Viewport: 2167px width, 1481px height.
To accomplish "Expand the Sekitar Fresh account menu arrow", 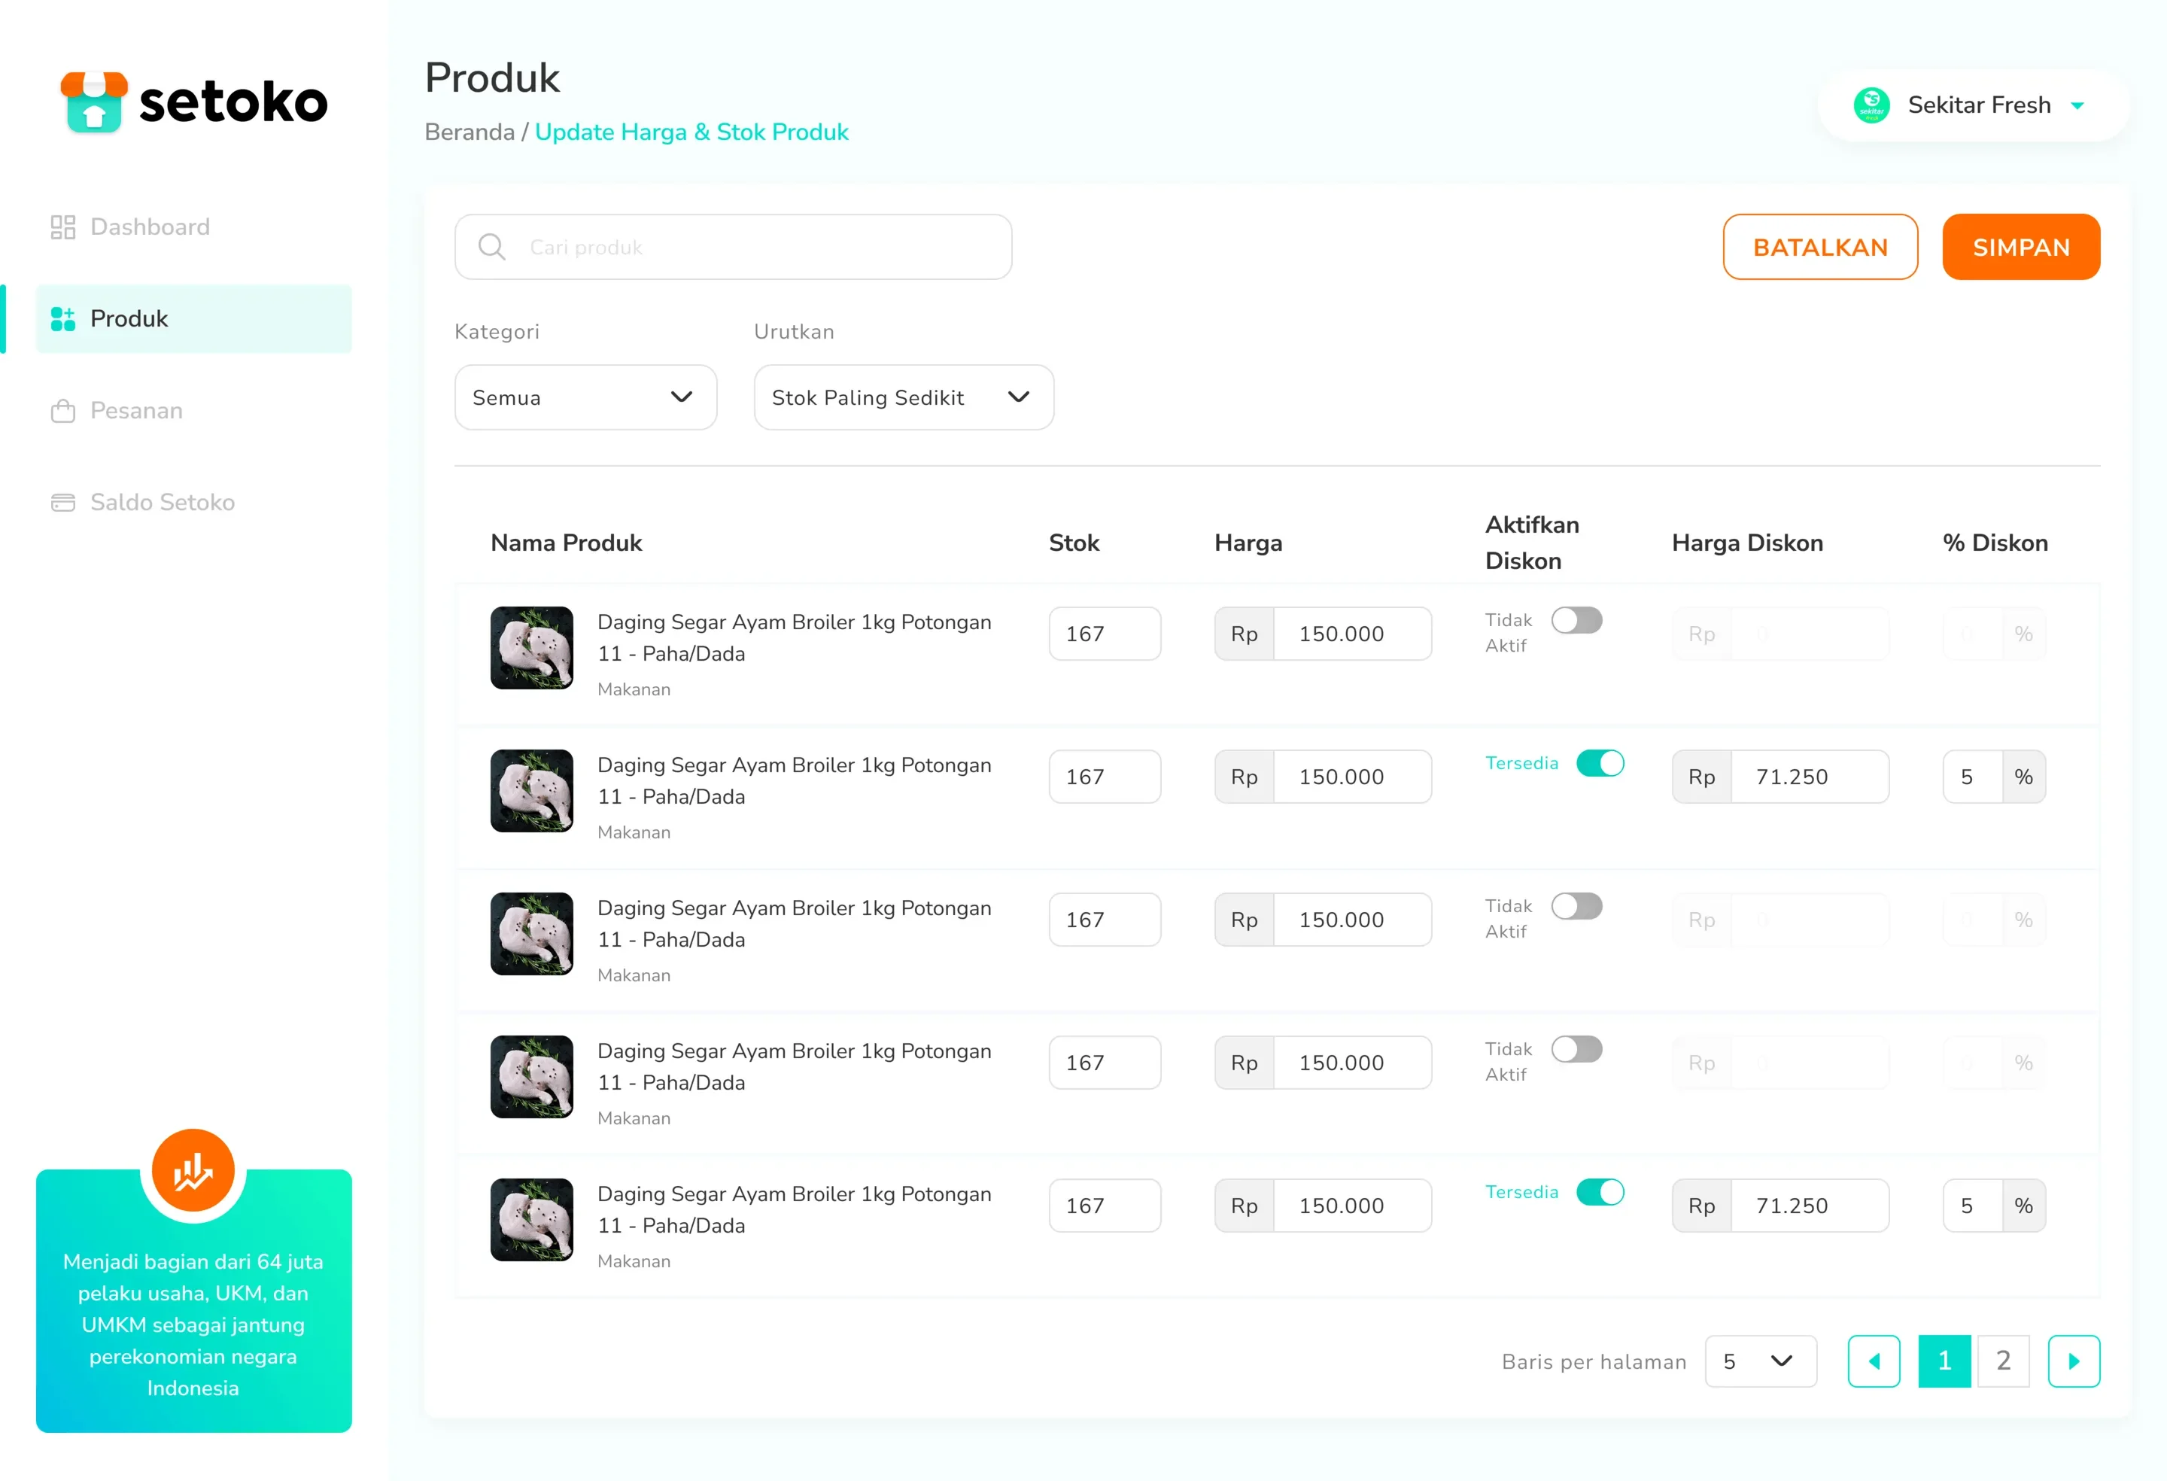I will 2077,105.
